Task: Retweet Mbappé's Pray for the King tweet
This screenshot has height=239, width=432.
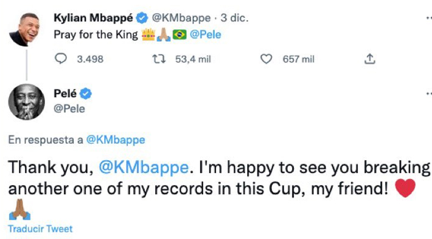Action: tap(159, 59)
